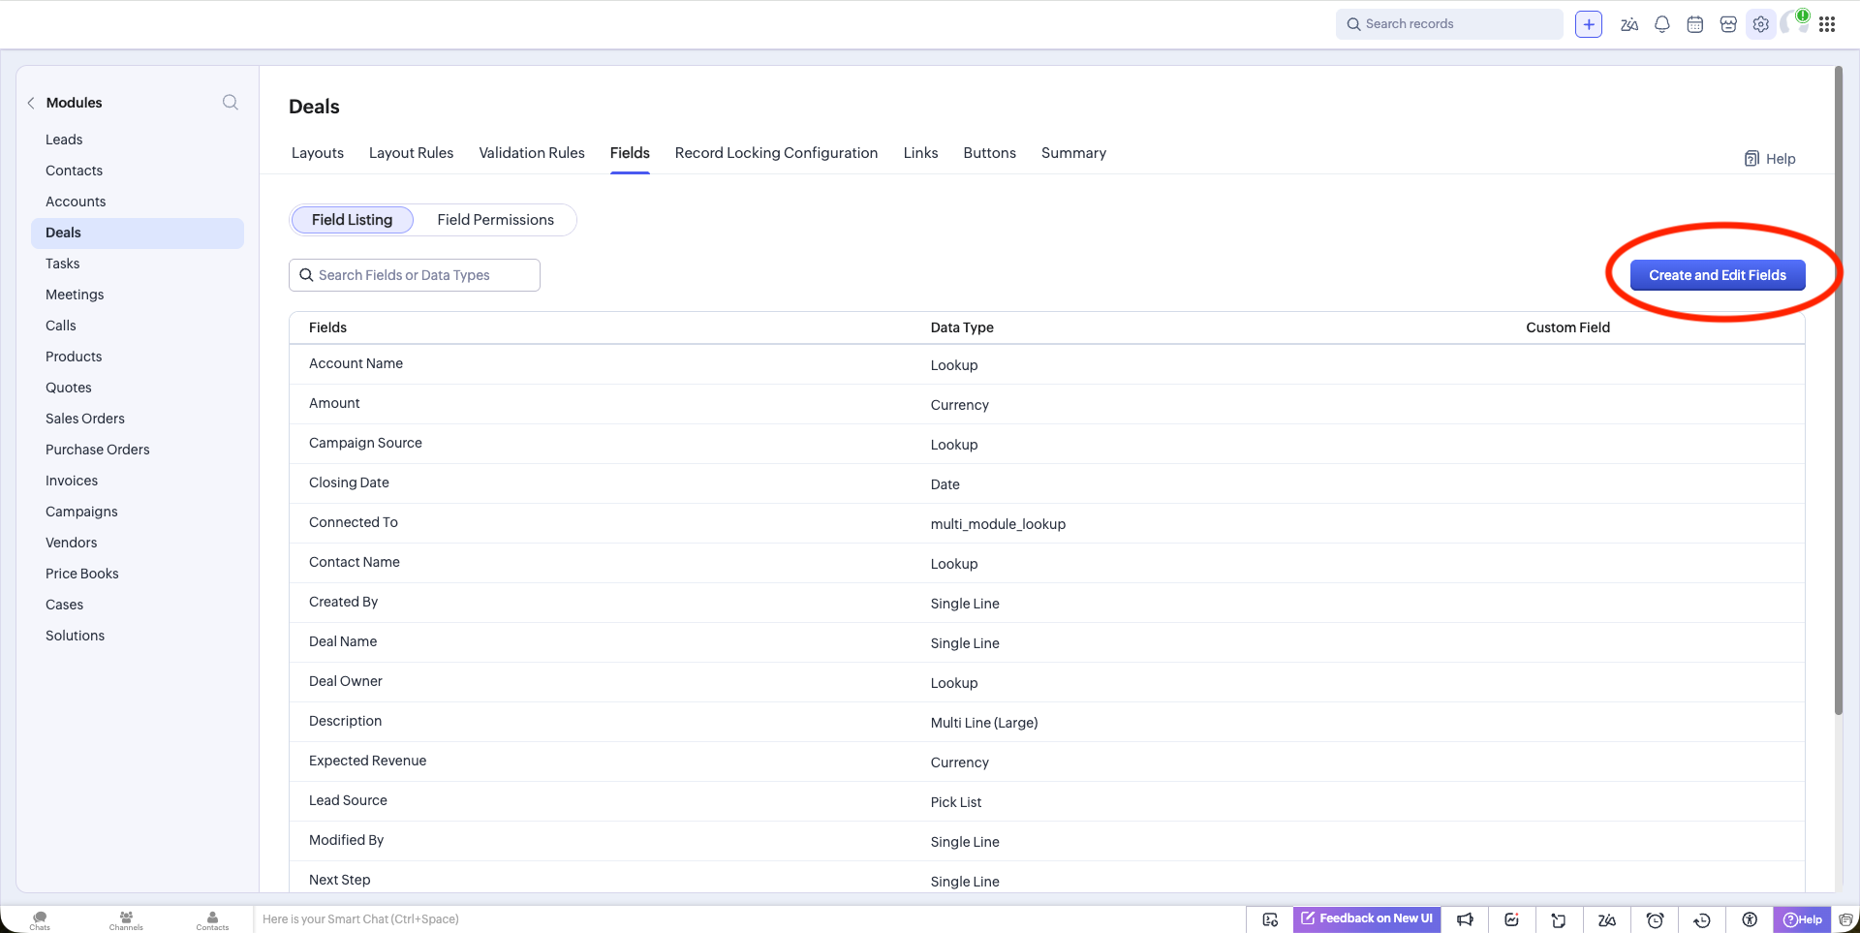
Task: Open the Validation Rules tab
Action: coord(531,153)
